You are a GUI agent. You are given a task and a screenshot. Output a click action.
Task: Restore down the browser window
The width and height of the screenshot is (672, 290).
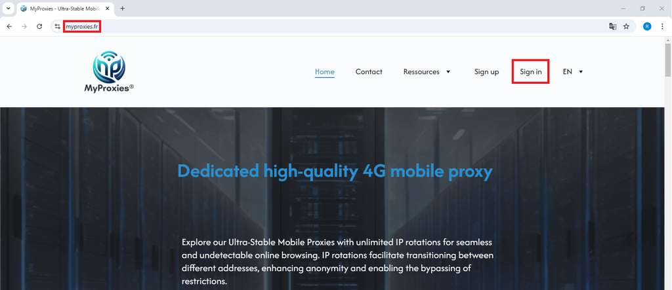tap(642, 8)
